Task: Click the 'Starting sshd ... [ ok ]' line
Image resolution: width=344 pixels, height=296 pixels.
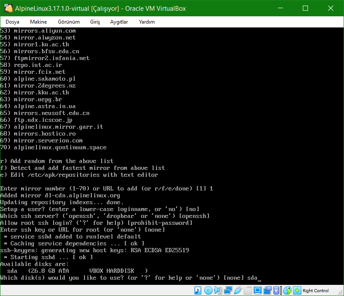Action: click(x=48, y=257)
